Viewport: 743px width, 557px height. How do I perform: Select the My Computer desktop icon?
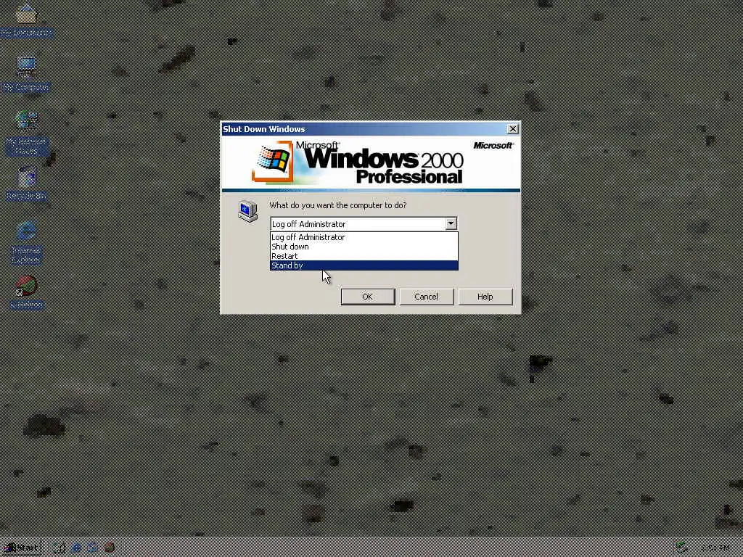[26, 75]
